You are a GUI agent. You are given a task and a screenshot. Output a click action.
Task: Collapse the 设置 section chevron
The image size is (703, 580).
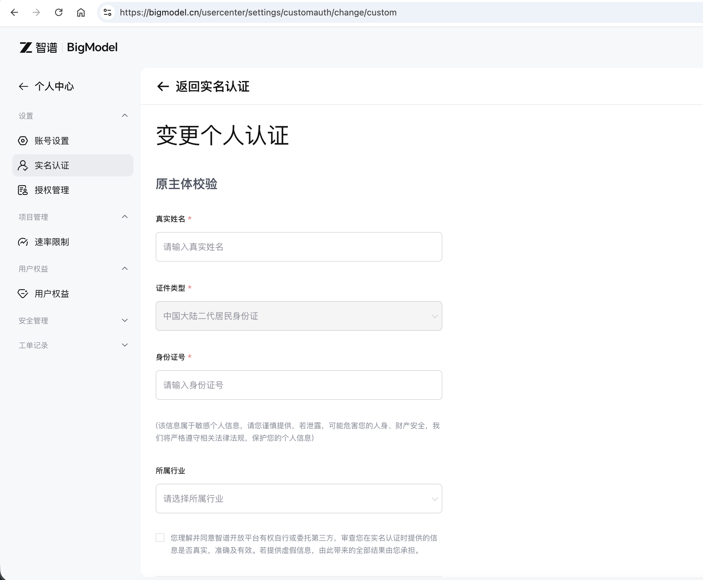coord(125,116)
